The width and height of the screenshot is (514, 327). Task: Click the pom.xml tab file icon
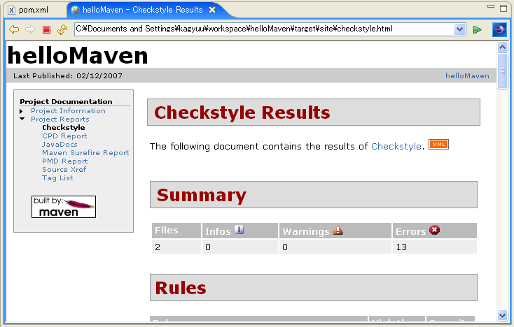(11, 10)
